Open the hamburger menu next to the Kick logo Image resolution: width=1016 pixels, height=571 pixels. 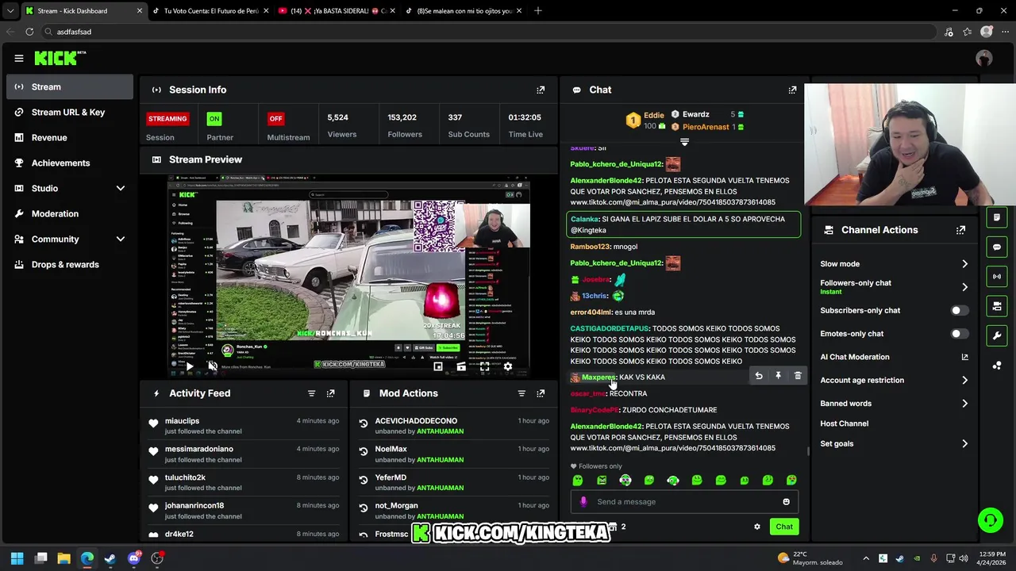click(x=19, y=58)
